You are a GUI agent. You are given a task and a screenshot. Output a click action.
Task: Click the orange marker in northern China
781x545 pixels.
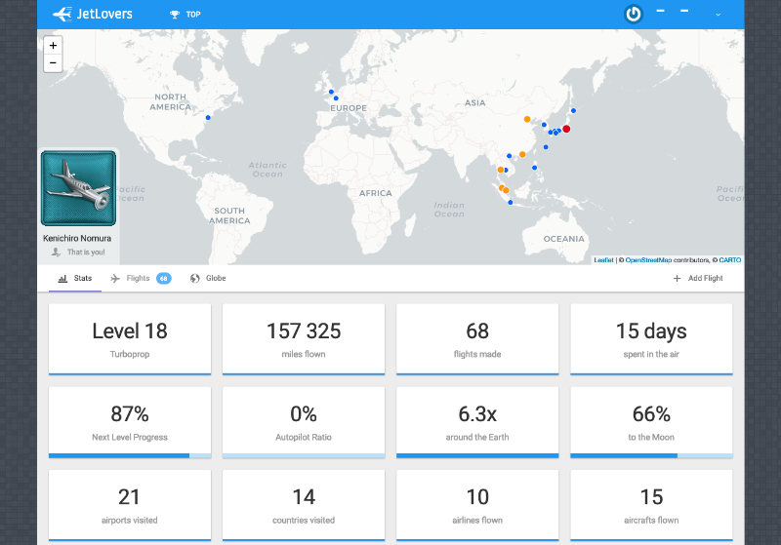click(527, 119)
